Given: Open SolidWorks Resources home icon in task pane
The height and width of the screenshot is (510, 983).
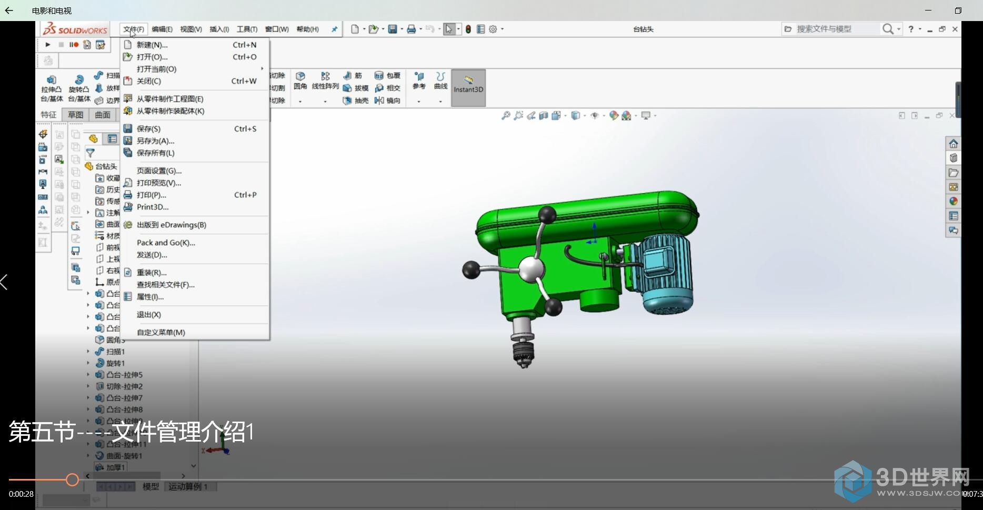Looking at the screenshot, I should point(953,144).
